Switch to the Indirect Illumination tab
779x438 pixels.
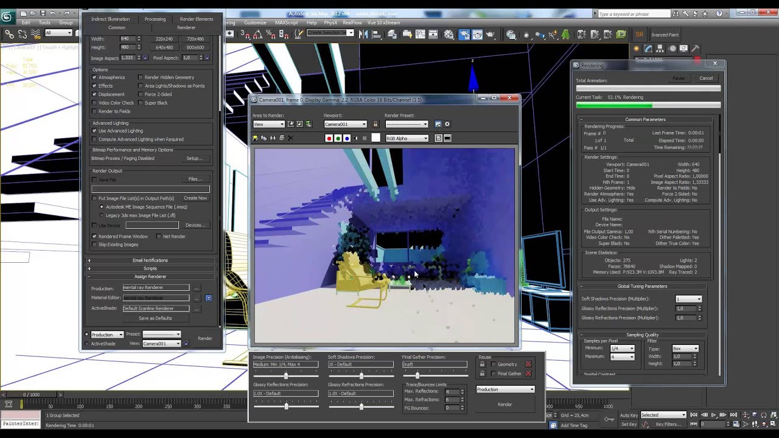click(x=110, y=19)
